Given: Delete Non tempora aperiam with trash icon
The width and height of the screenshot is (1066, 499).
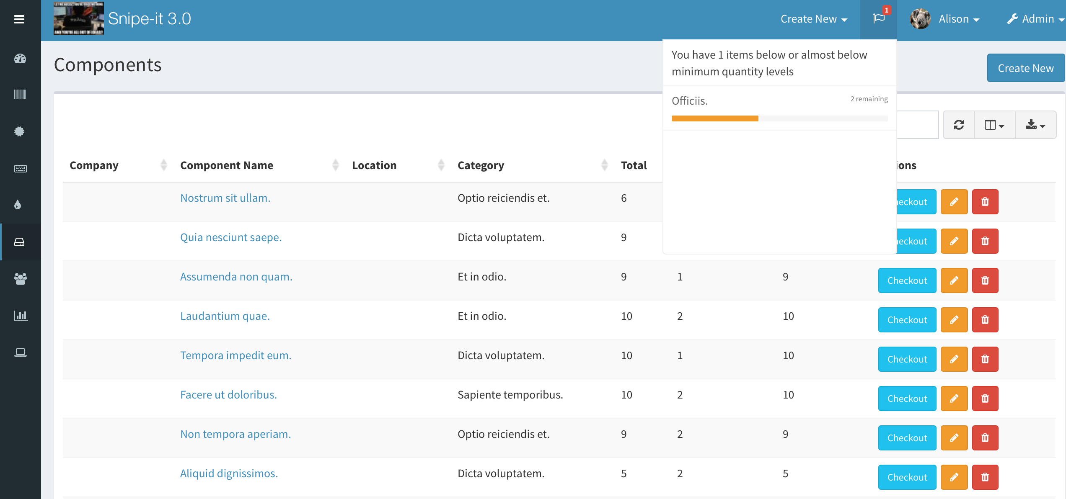Looking at the screenshot, I should click(985, 438).
